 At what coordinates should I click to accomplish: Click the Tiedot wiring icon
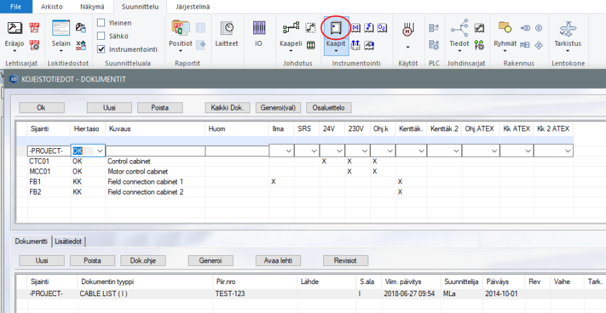pos(459,28)
